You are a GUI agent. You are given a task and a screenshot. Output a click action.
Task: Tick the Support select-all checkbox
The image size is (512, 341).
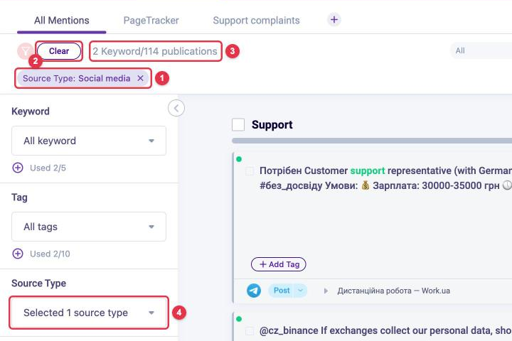click(x=238, y=124)
